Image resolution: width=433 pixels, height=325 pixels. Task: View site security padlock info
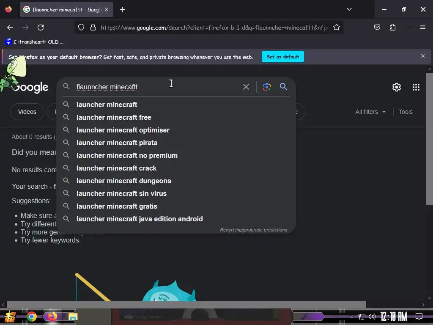pyautogui.click(x=93, y=28)
